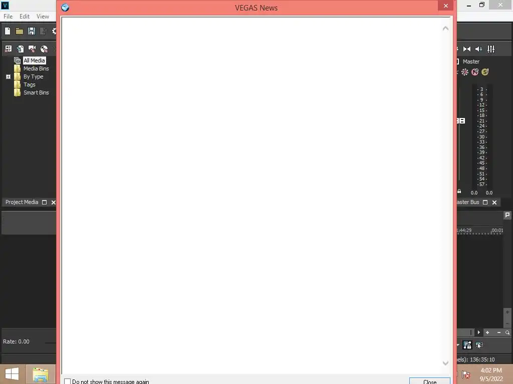Viewport: 513px width, 384px height.
Task: Click the Downmix Output icon in Master Bus
Action: tap(467, 49)
